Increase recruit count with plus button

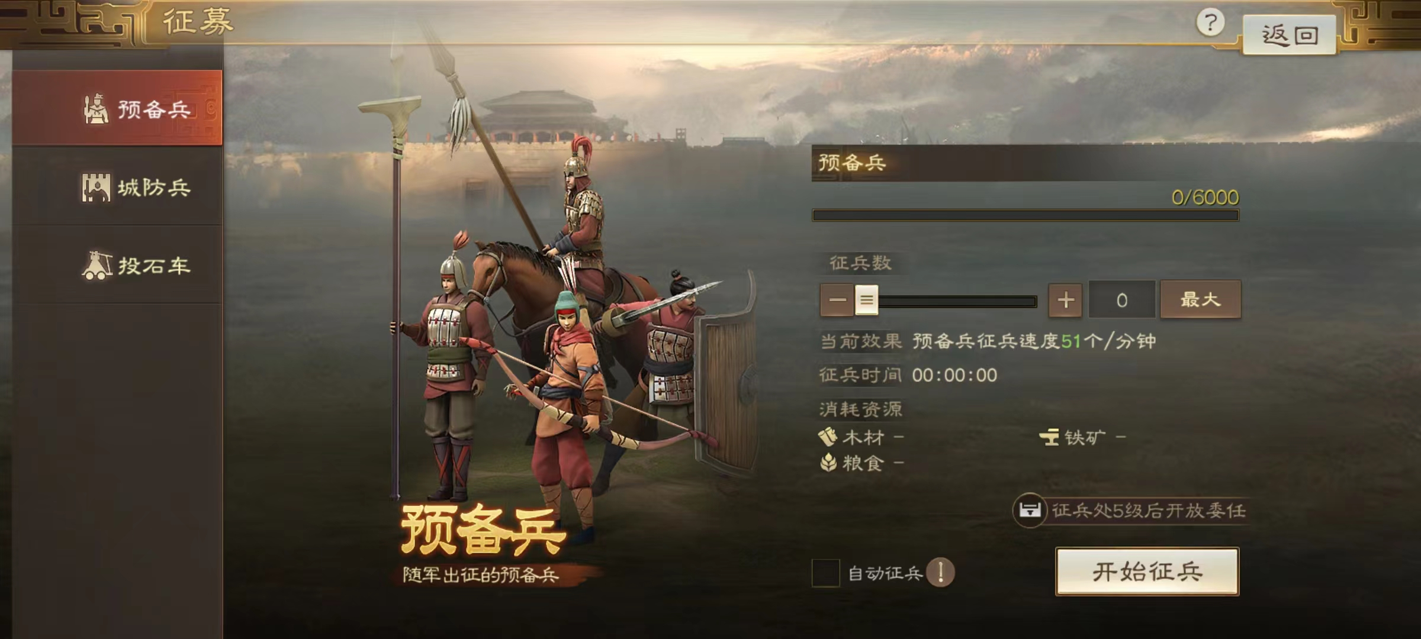1065,300
